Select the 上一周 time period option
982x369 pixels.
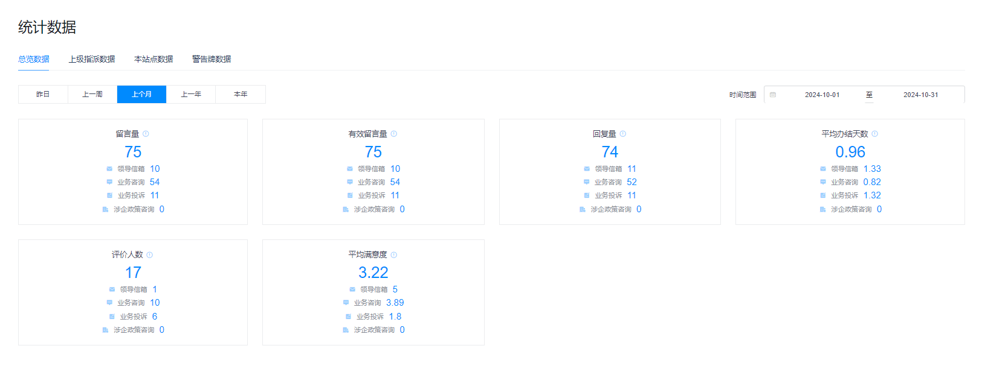[x=92, y=95]
